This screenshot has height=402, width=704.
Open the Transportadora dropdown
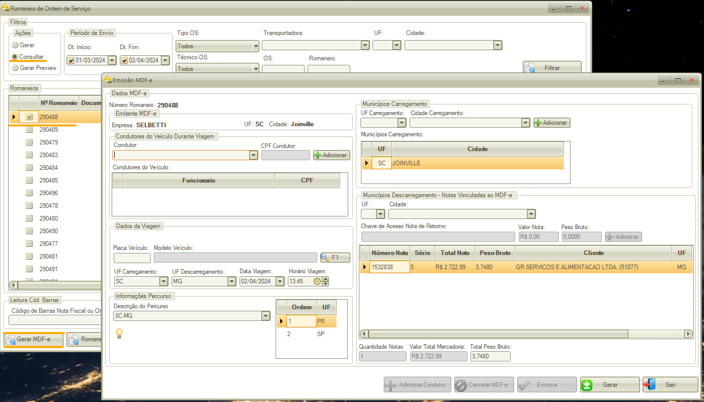coord(365,45)
